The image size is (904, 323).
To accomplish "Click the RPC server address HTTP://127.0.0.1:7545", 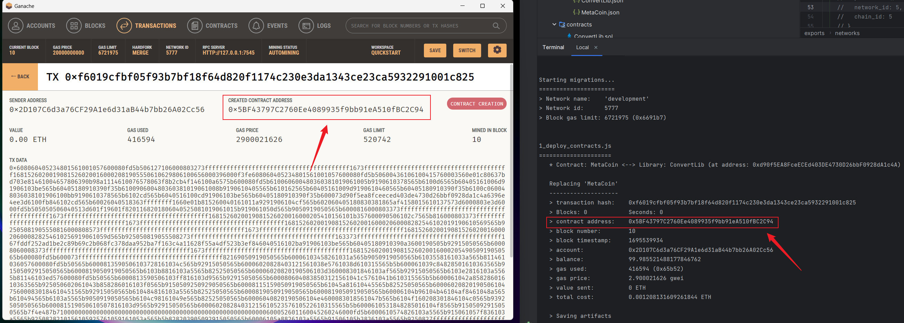I will (x=228, y=53).
